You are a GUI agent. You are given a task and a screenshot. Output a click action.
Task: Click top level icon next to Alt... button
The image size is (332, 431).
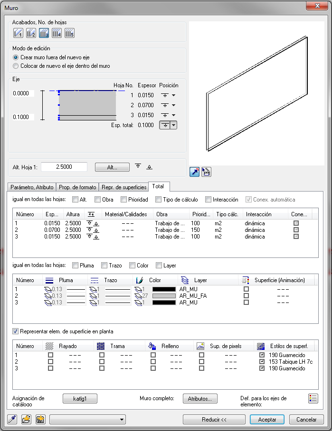tap(138, 166)
